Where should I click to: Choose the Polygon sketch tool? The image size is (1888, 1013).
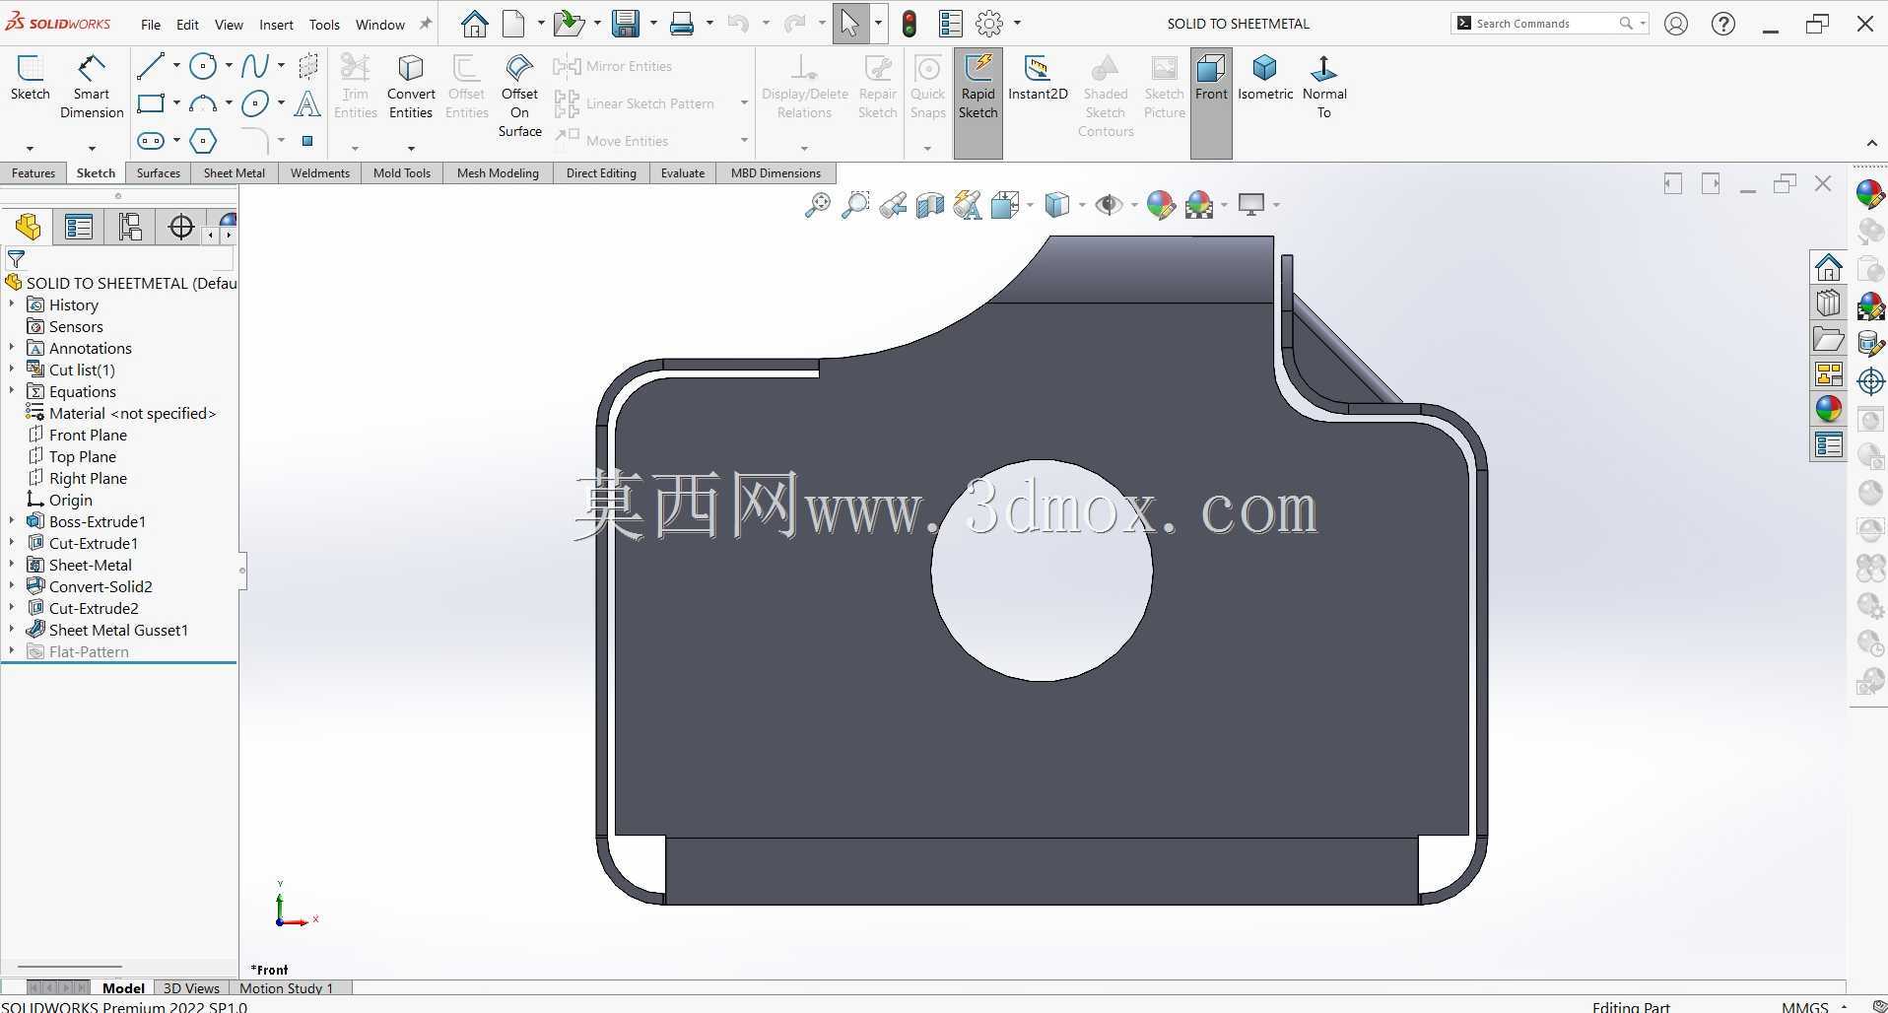click(203, 140)
